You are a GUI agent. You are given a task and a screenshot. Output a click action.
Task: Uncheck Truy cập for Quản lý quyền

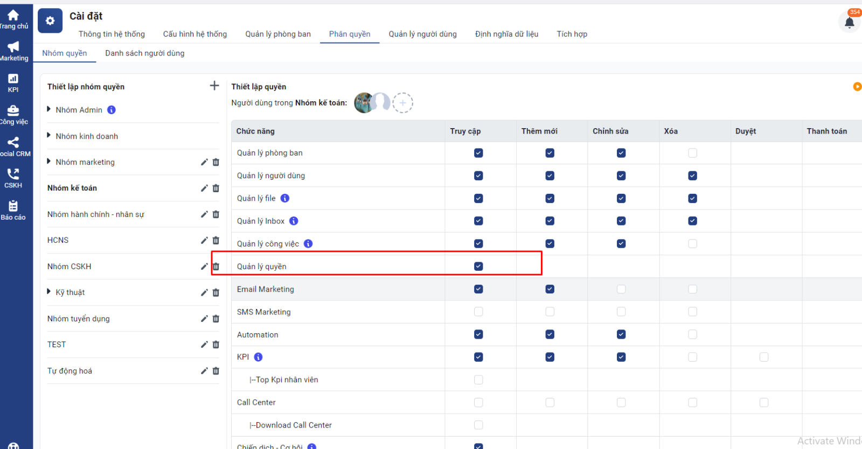[478, 266]
